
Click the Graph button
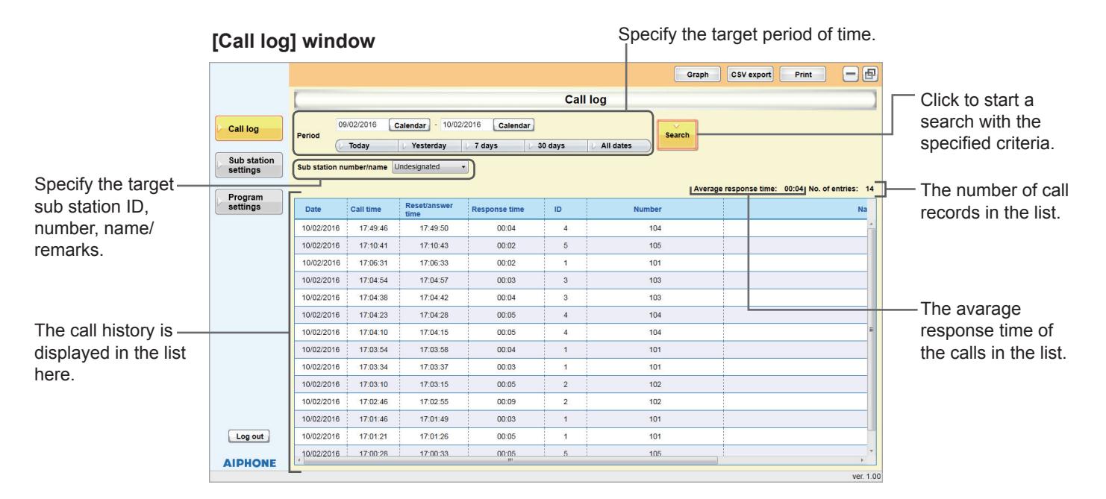tap(697, 74)
